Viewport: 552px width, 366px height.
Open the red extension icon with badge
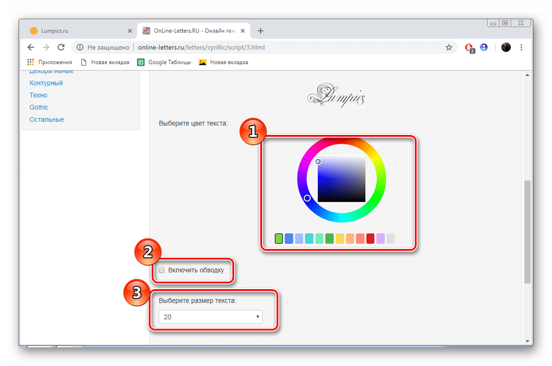(x=469, y=48)
